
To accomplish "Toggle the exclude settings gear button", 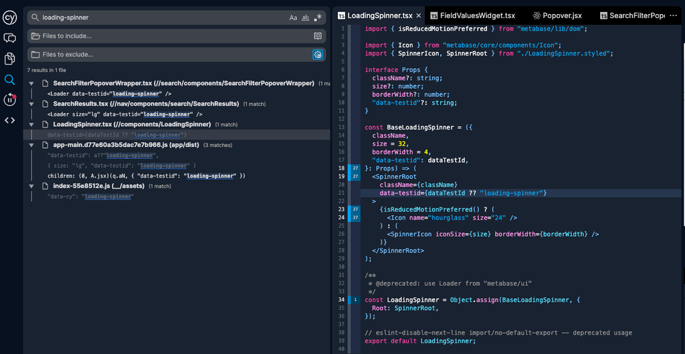I will pyautogui.click(x=318, y=54).
